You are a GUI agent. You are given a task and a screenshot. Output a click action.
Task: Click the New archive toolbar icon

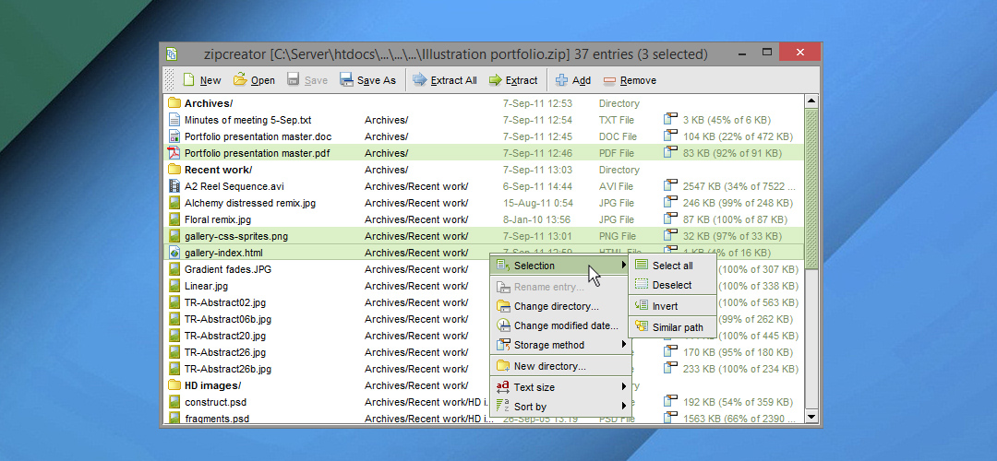[189, 80]
